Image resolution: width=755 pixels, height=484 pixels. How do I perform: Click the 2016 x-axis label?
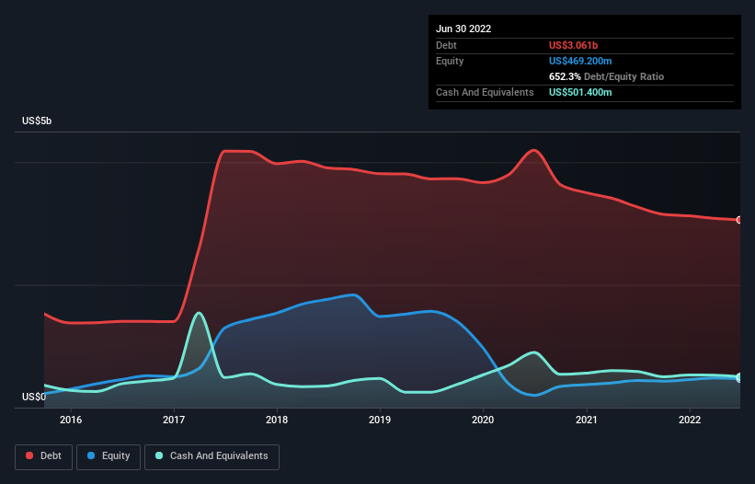coord(71,420)
